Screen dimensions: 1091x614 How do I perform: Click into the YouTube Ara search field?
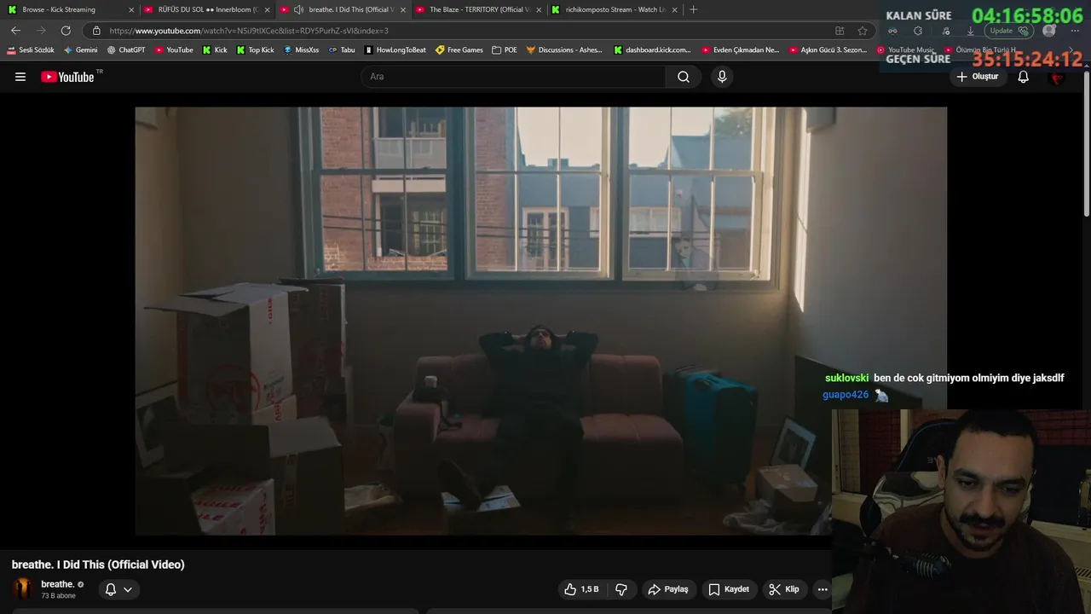coord(513,77)
